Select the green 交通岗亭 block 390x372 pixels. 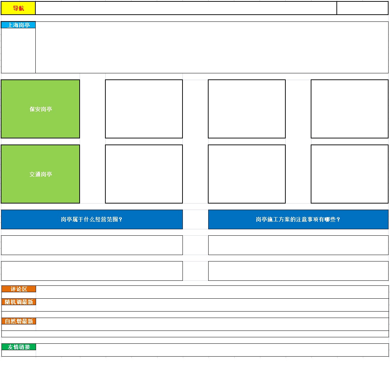[x=40, y=174]
